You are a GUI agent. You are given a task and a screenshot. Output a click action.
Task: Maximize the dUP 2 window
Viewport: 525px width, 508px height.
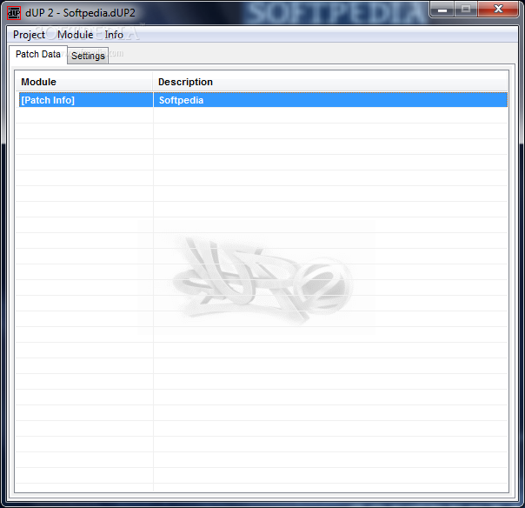466,9
